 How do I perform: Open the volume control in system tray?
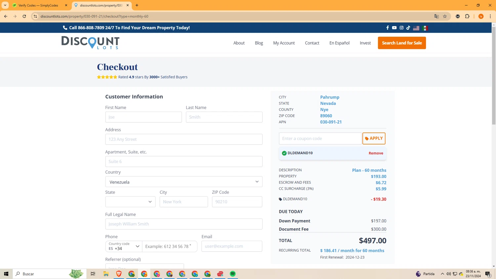coord(448,274)
